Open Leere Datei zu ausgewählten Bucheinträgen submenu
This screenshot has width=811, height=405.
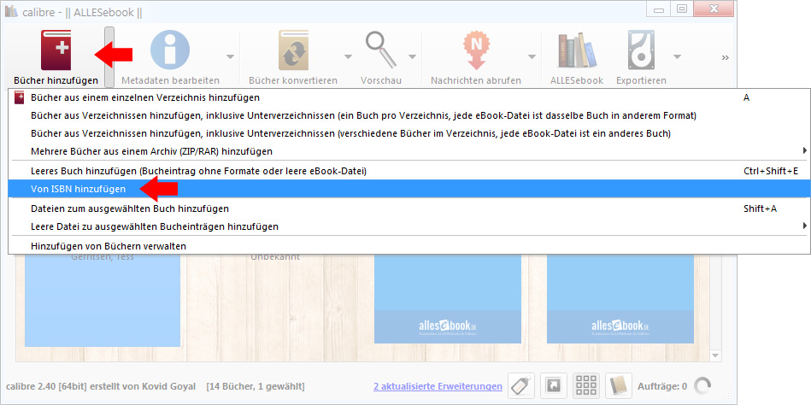[409, 226]
